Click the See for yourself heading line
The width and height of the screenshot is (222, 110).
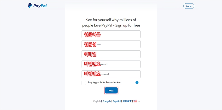(x=111, y=20)
